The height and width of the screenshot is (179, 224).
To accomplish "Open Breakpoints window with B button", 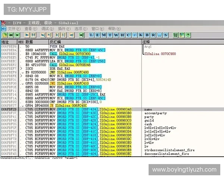I will [x=147, y=35].
